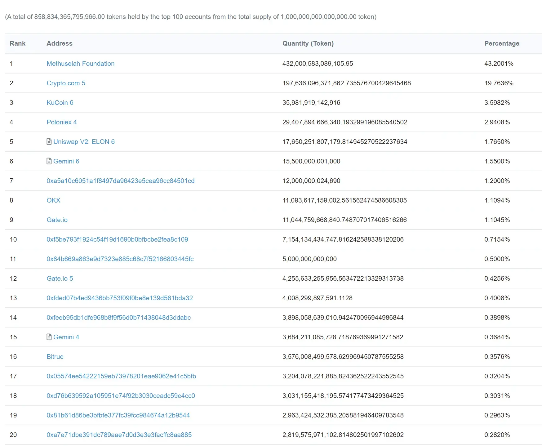
Task: Click the Quantity (Token) column header
Action: point(308,43)
